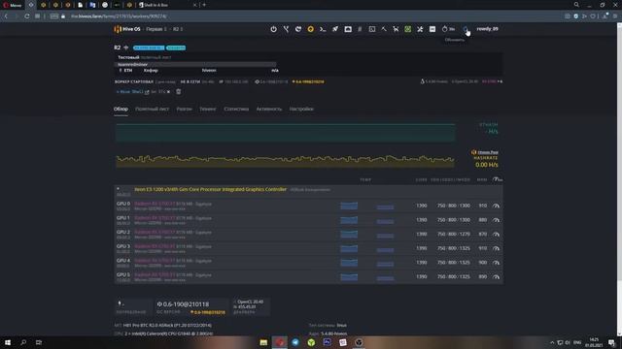Screen dimensions: 622x349
Task: Open tuning gauge icon for GPU 5
Action: 496,277
